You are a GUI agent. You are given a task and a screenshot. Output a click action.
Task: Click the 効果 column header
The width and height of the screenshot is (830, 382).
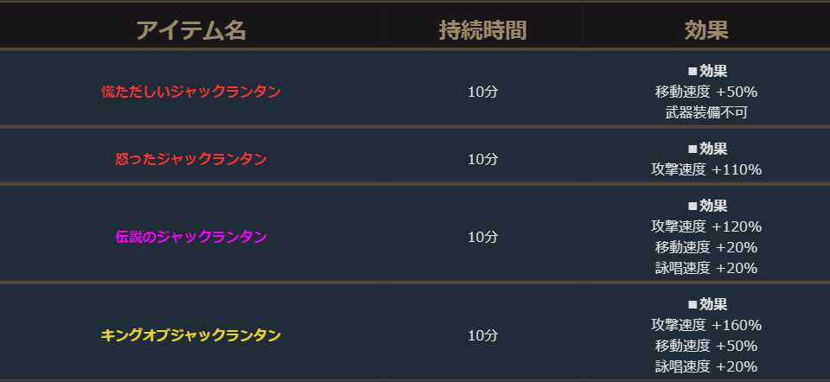[x=706, y=30]
